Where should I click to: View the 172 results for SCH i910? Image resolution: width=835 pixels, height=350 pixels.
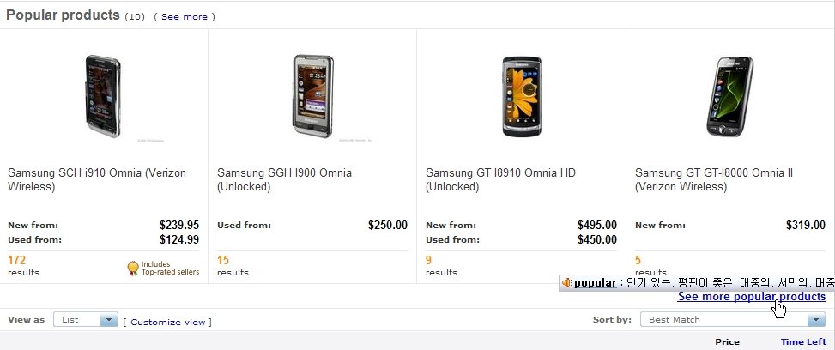pyautogui.click(x=17, y=260)
